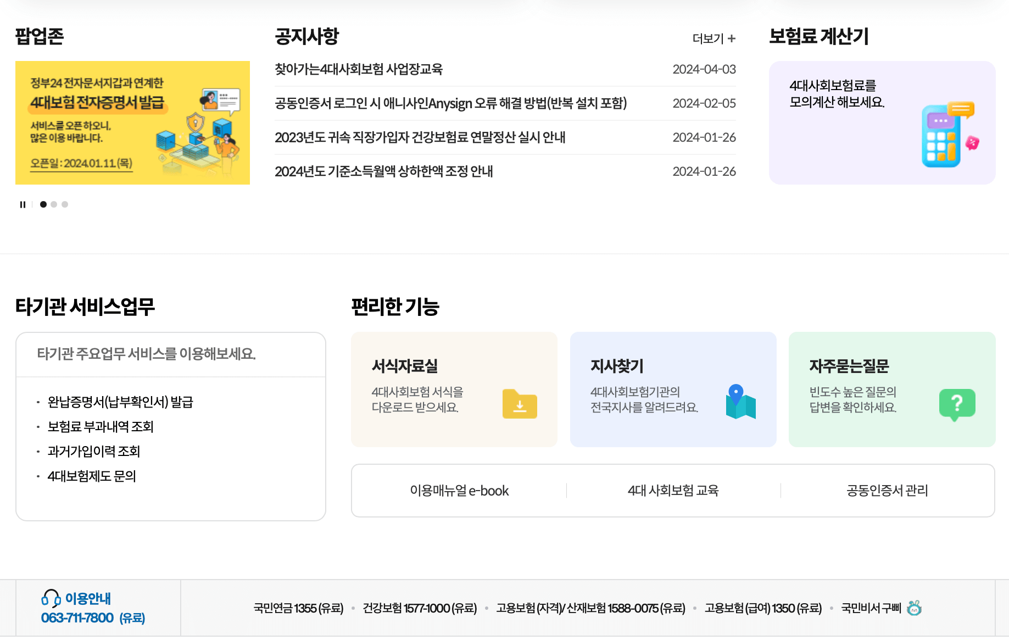The image size is (1009, 640).
Task: Click date 2024-04-03 in notice list
Action: pos(704,69)
